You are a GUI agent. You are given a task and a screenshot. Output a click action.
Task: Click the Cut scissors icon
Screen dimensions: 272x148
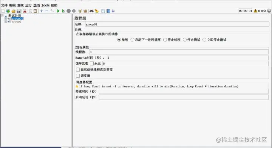click(x=25, y=11)
